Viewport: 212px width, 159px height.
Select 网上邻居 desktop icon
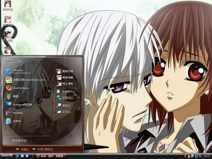pos(8,36)
